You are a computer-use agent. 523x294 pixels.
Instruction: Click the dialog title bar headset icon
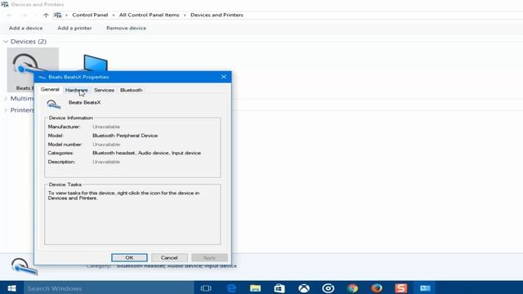point(42,77)
